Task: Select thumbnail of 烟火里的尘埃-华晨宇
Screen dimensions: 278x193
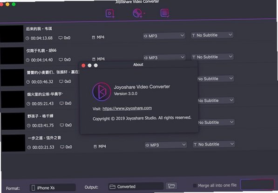Action: (13, 99)
